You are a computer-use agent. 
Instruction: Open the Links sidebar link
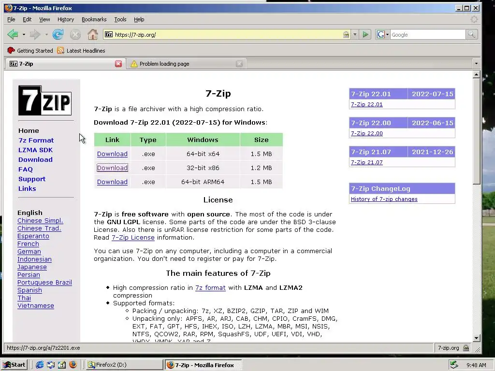tap(27, 189)
